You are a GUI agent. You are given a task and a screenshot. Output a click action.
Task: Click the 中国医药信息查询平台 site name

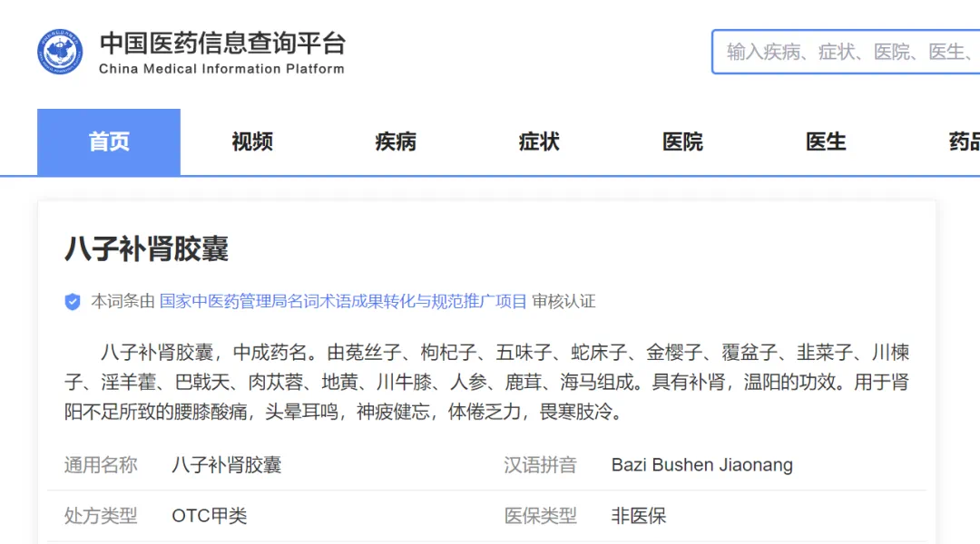tap(222, 41)
